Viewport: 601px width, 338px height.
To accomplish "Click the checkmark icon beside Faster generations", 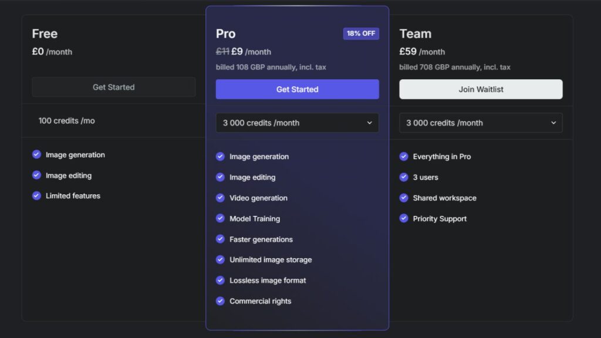I will click(220, 239).
